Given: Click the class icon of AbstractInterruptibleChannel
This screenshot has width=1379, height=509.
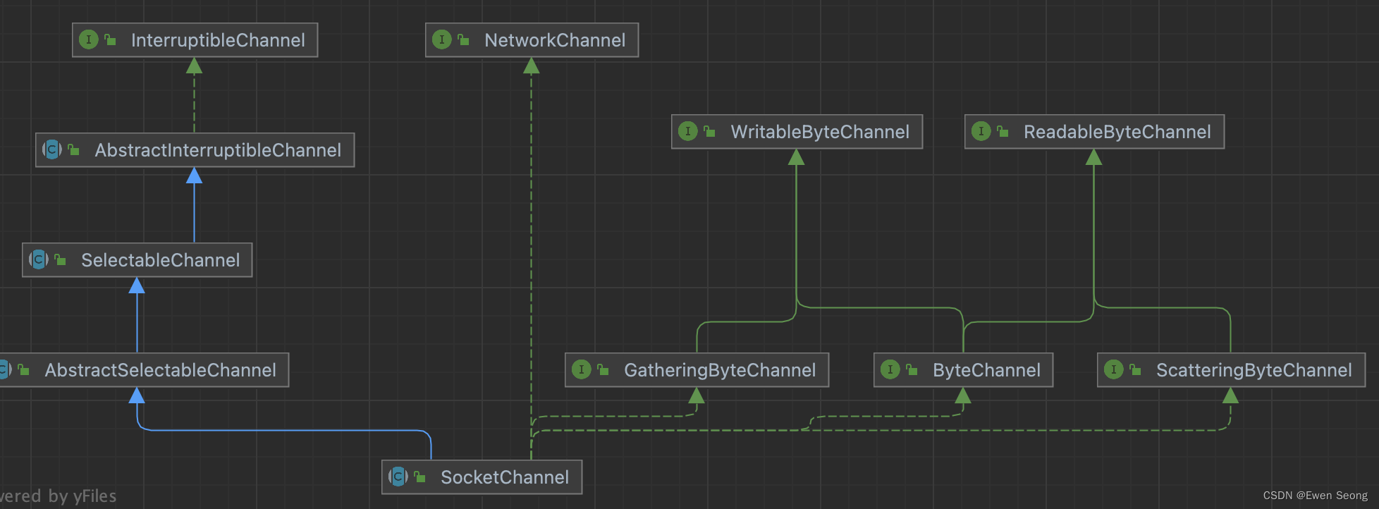Looking at the screenshot, I should 52,149.
